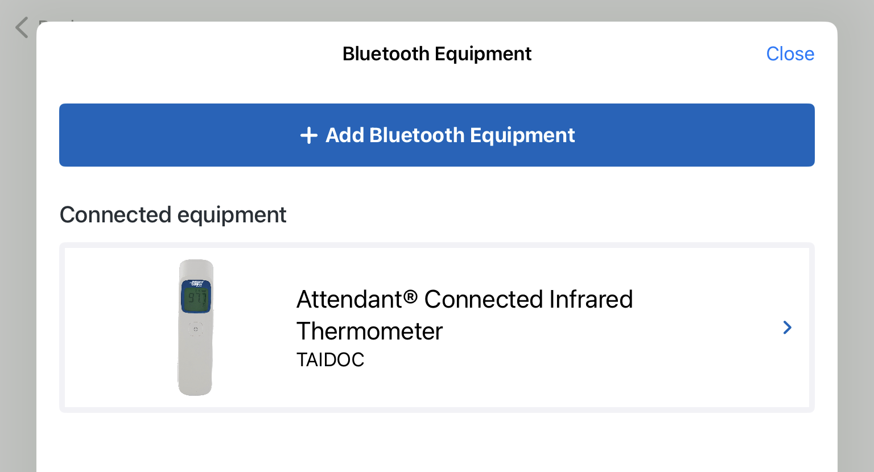The width and height of the screenshot is (874, 472).
Task: Click the round scan button on the thermometer picture
Action: click(196, 329)
